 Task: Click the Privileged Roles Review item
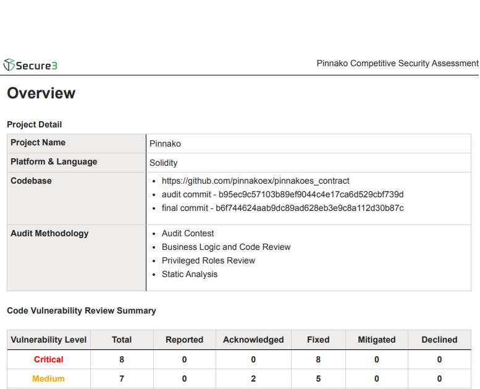pos(208,261)
